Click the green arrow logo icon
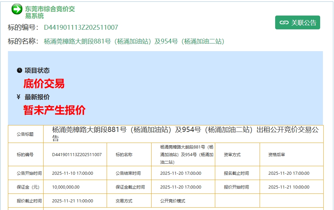Image resolution: width=334 pixels, height=210 pixels. click(x=17, y=9)
